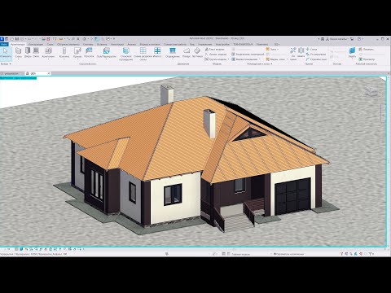Click the selection filter icon in status bar
The image size is (391, 293).
[371, 254]
